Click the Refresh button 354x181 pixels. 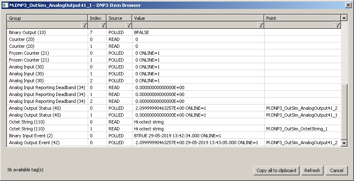tap(312, 170)
